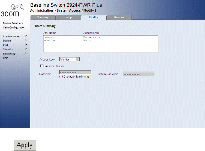Click Monitor access level list entry

89,40
